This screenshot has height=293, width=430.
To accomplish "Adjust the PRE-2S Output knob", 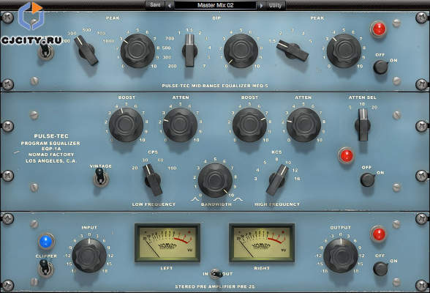I will coord(341,256).
